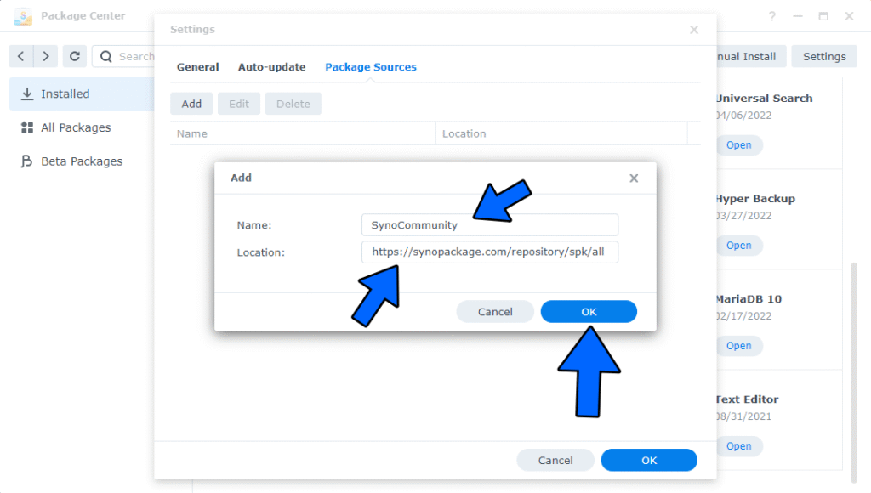Click the package list scrollbar
The image size is (871, 493).
[x=854, y=323]
